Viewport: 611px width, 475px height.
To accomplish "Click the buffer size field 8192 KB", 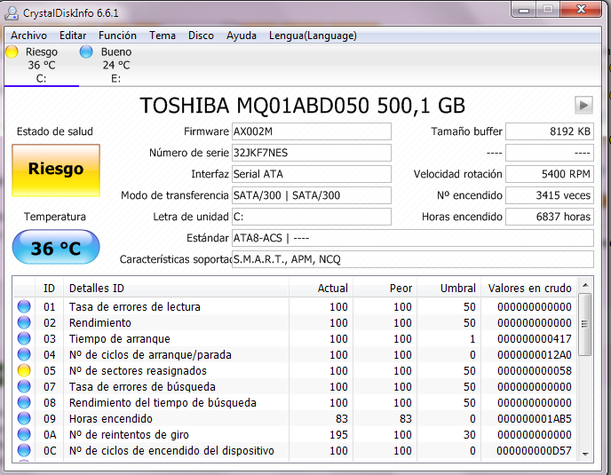I will point(550,131).
